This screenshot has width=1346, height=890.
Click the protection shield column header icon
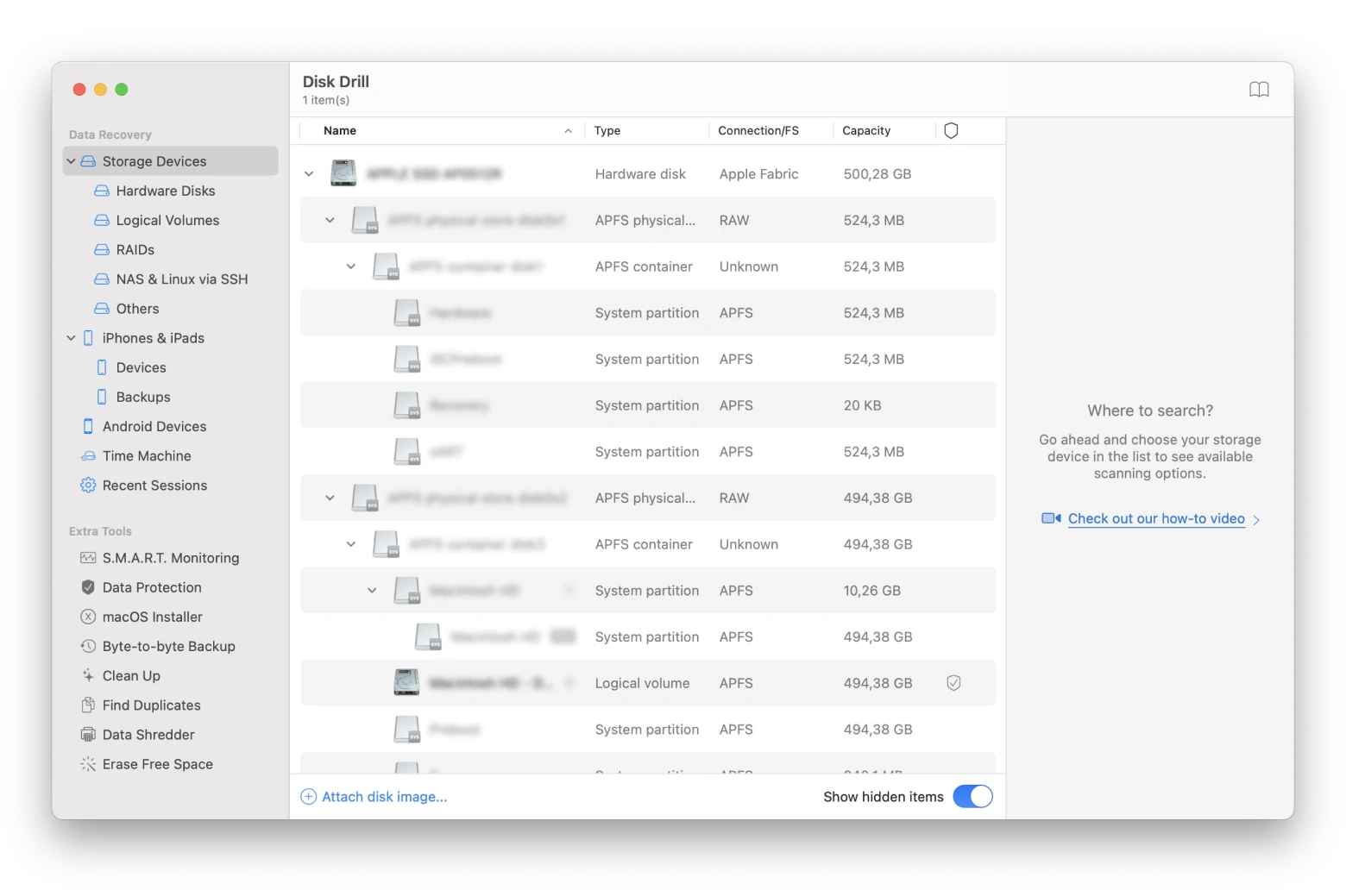(951, 131)
